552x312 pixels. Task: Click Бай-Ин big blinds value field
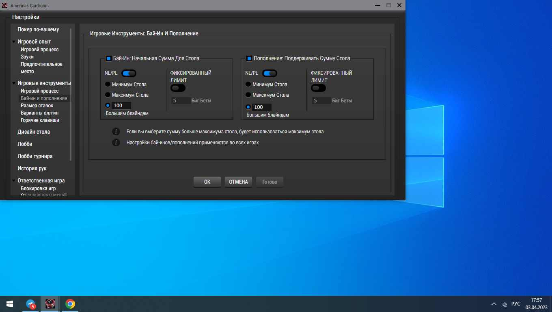(121, 106)
